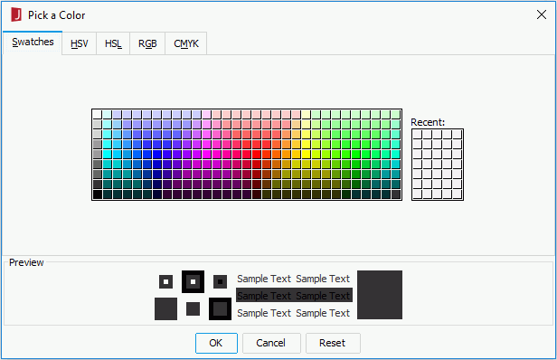This screenshot has width=557, height=360.
Task: Select the Swatches tab
Action: point(33,43)
